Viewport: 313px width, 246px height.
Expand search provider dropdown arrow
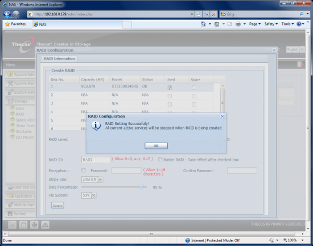tap(307, 14)
